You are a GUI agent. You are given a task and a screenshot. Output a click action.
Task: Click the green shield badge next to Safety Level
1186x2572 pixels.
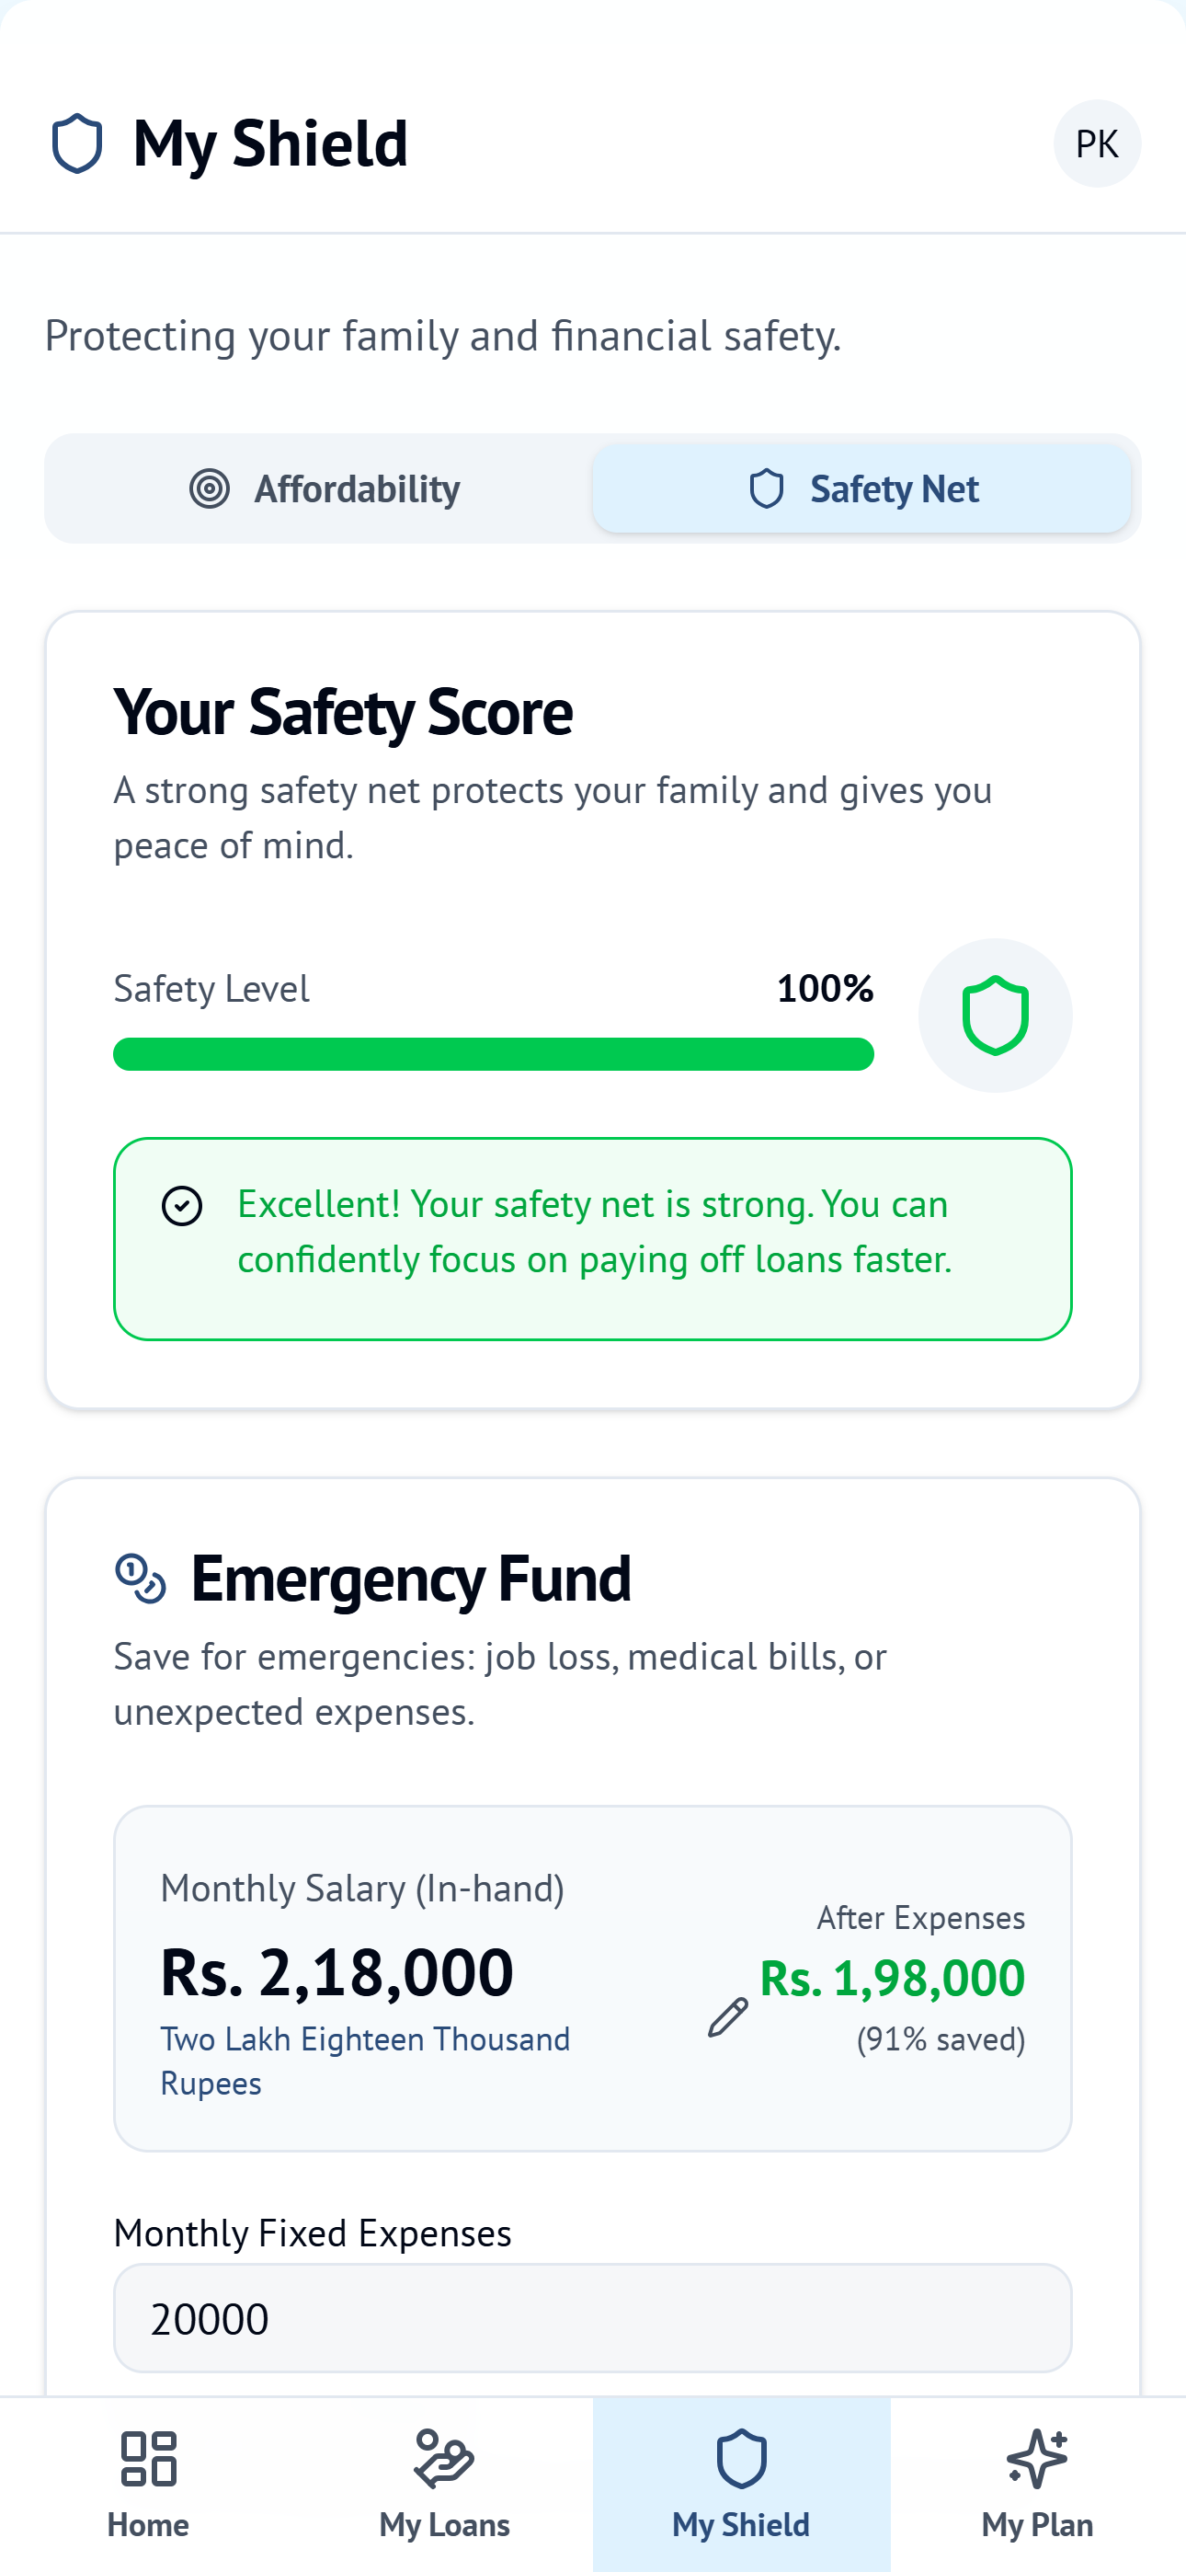995,1015
